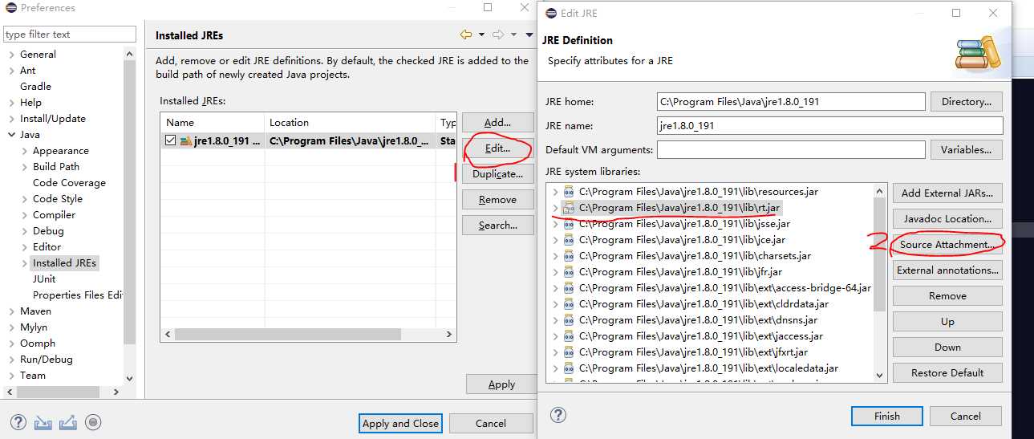This screenshot has width=1034, height=439.
Task: Expand the rt.jar library entry
Action: (554, 208)
